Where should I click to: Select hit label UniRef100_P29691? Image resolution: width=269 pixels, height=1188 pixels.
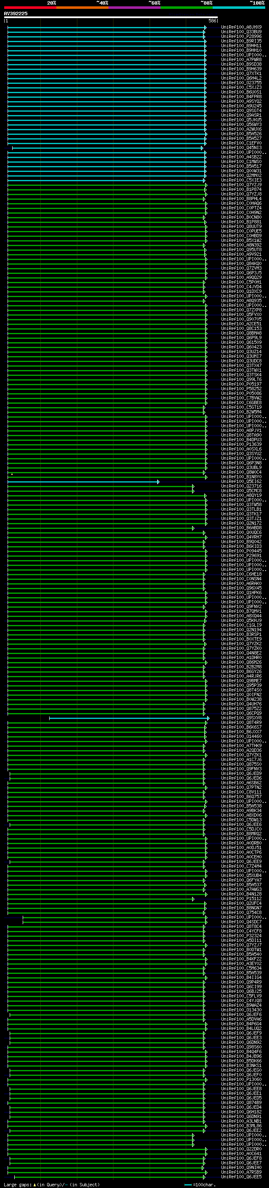pos(241,555)
